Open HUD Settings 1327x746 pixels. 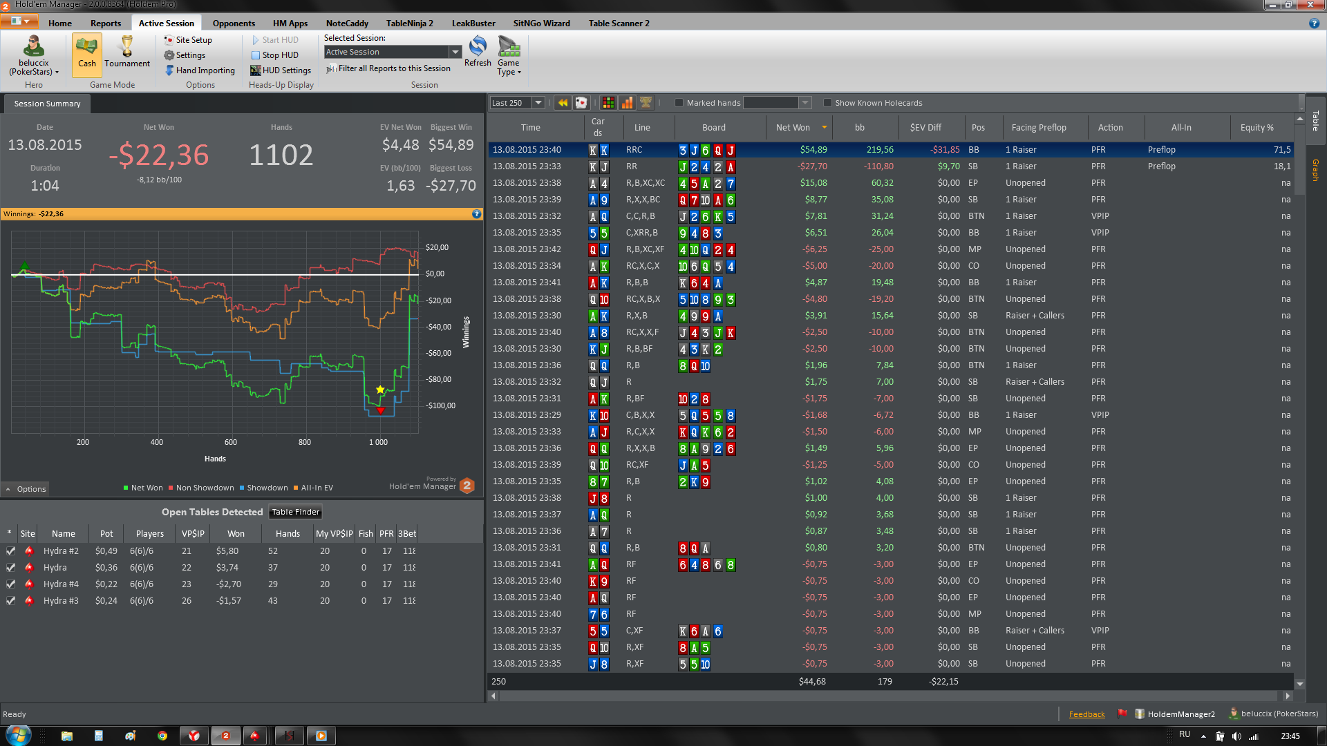(281, 70)
